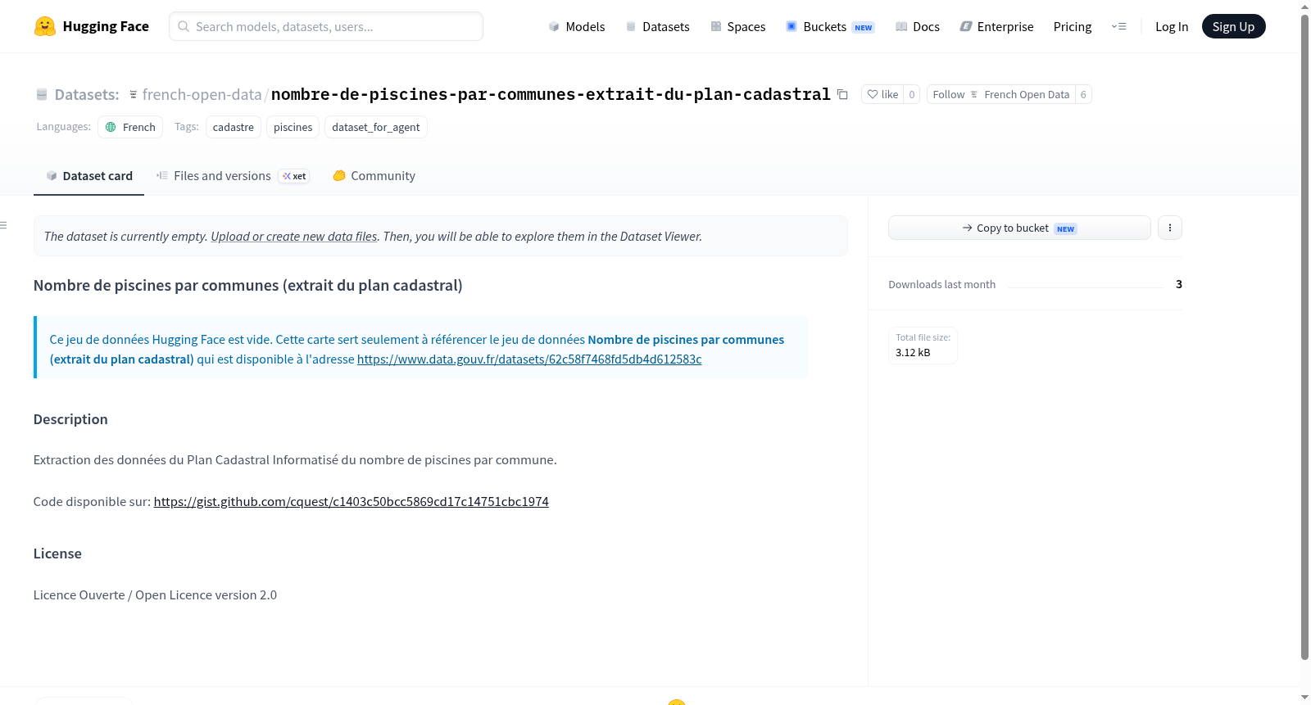Click Upload or create new data files
The width and height of the screenshot is (1311, 705).
(x=294, y=237)
